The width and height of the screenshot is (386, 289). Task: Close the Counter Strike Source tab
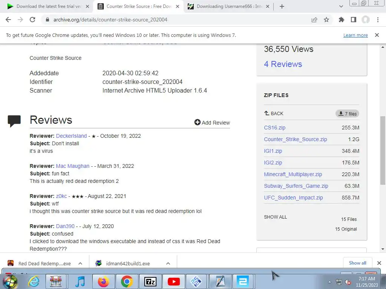tap(178, 7)
